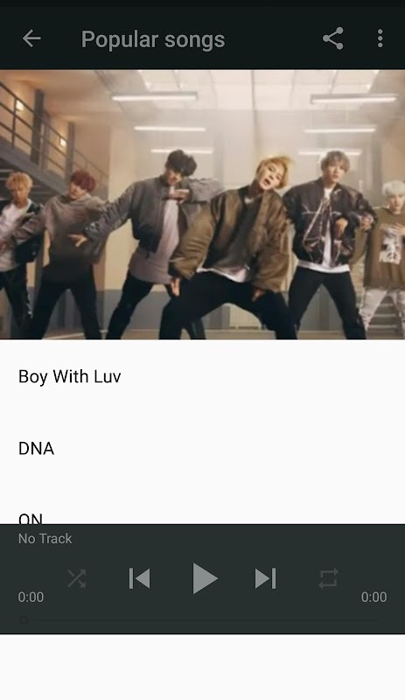Toggle shuffle mode on the player
Image resolution: width=405 pixels, height=700 pixels.
pos(77,578)
